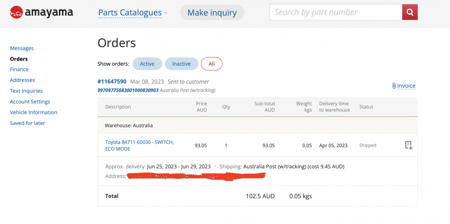Open Saved for later list
Image resolution: width=450 pixels, height=224 pixels.
tap(27, 123)
